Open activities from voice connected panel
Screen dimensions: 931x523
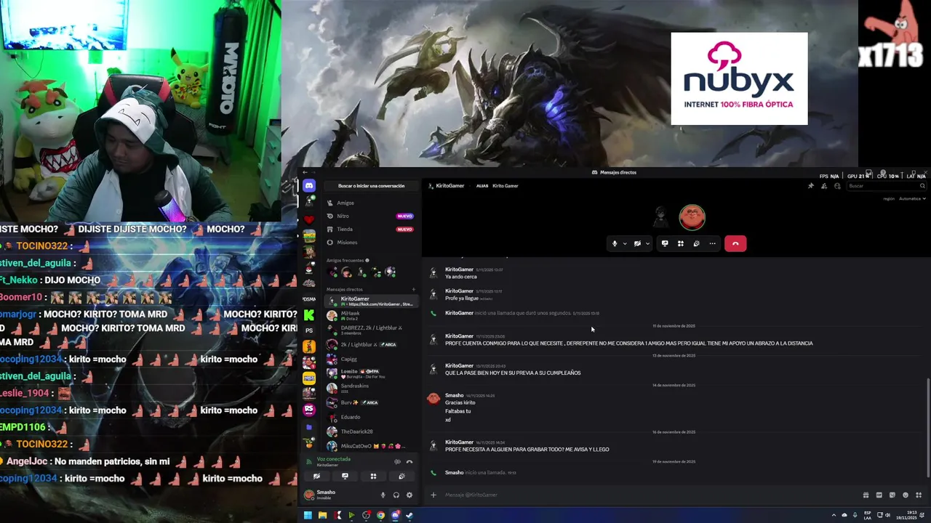tap(373, 477)
